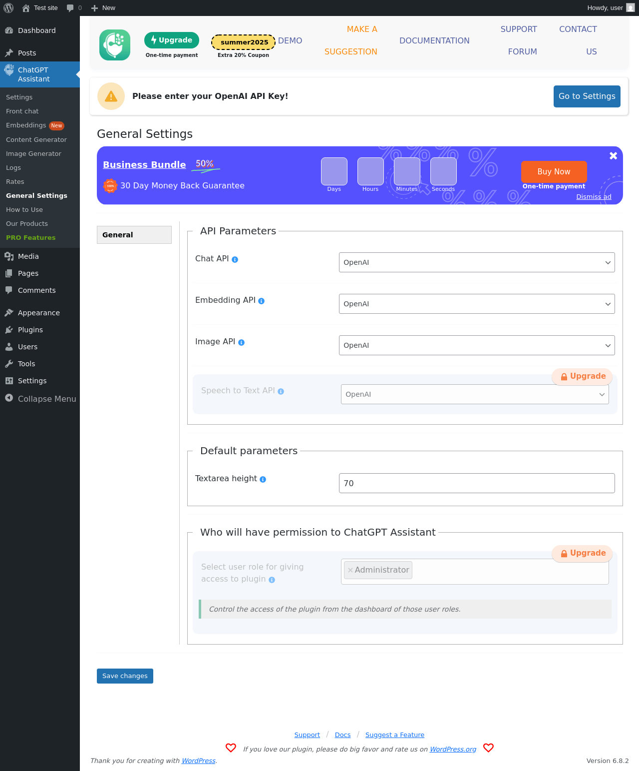Click the info icon beside Image API

242,343
